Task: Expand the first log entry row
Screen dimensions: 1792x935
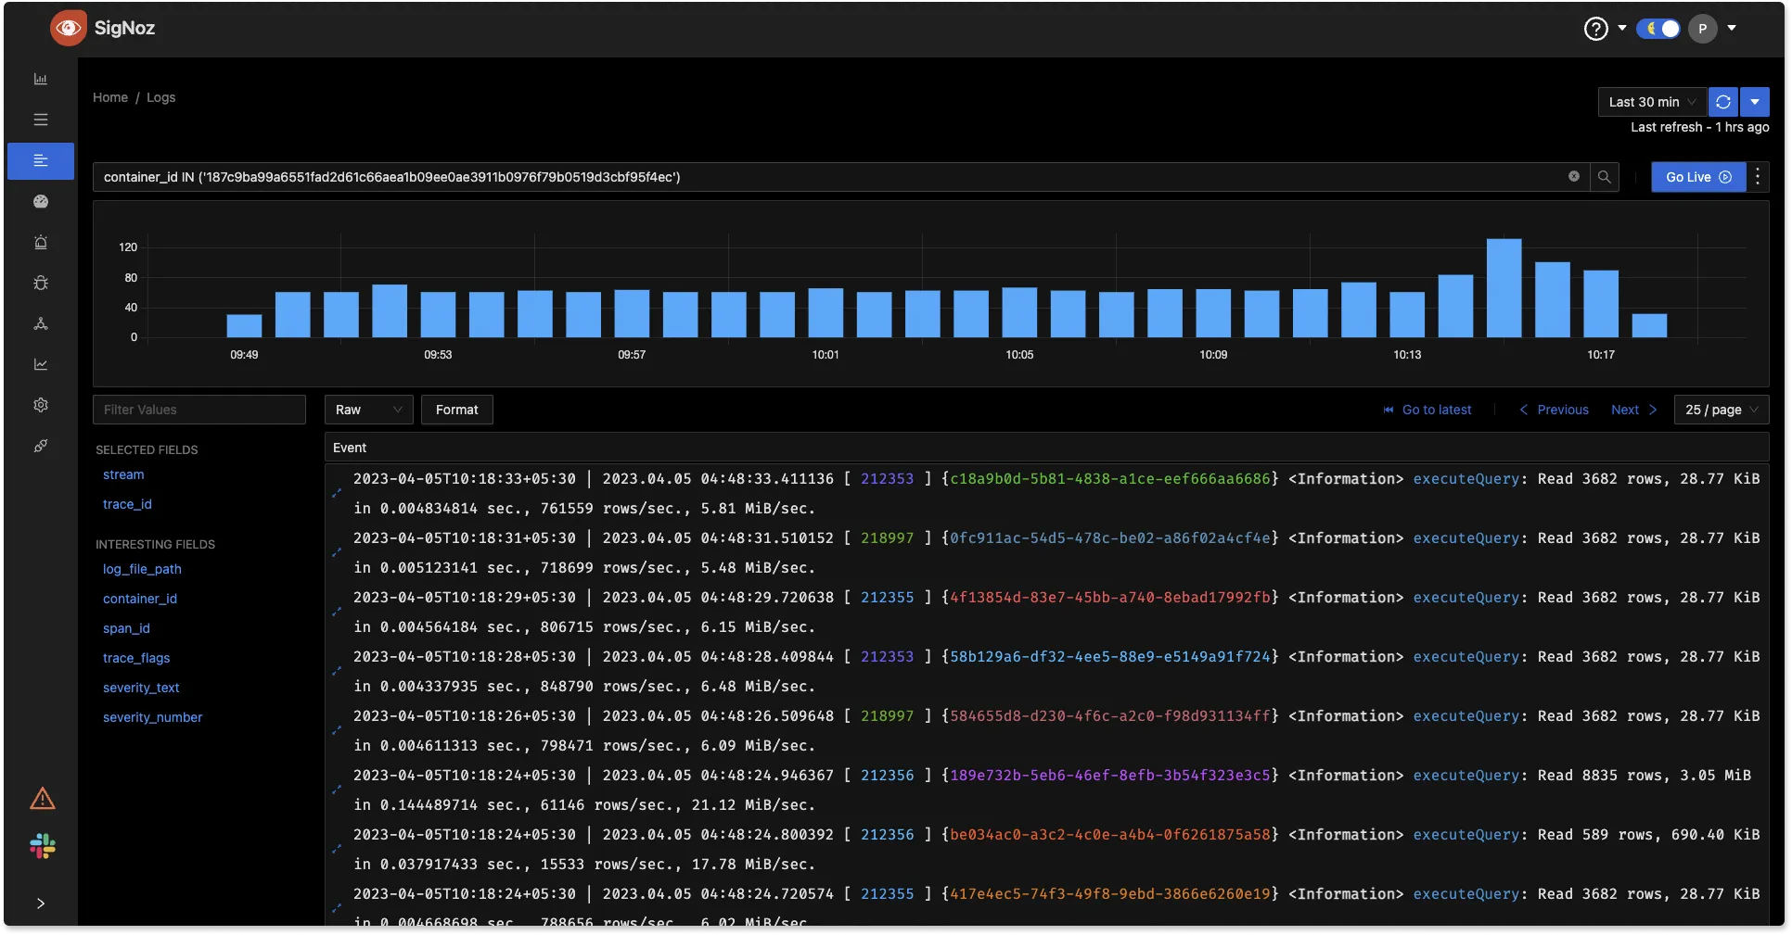Action: [x=337, y=493]
